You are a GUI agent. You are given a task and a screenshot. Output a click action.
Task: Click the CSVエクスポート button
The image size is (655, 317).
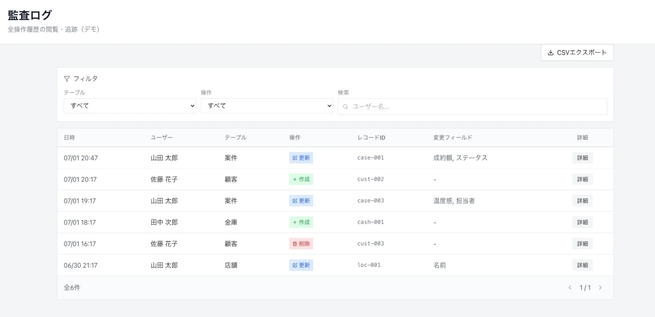pos(577,53)
